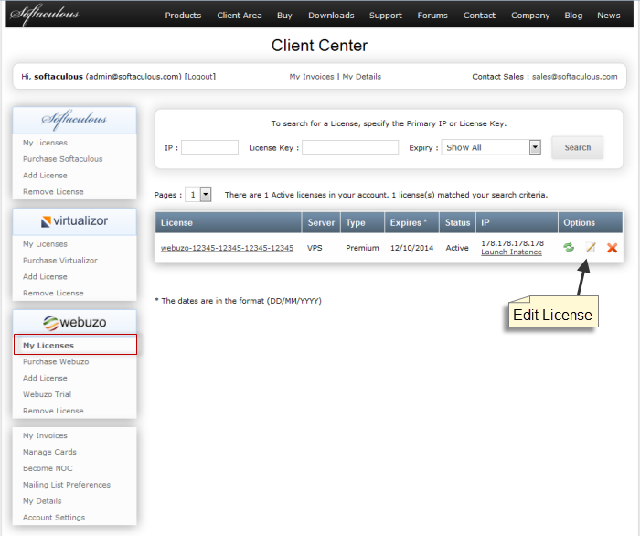Click Purchase Webuzo in sidebar

point(56,361)
